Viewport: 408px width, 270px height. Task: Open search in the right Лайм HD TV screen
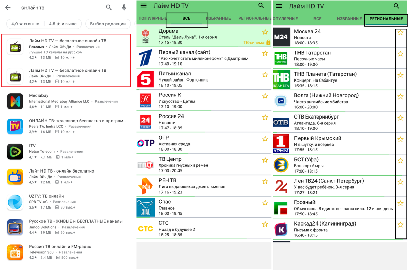click(x=396, y=6)
